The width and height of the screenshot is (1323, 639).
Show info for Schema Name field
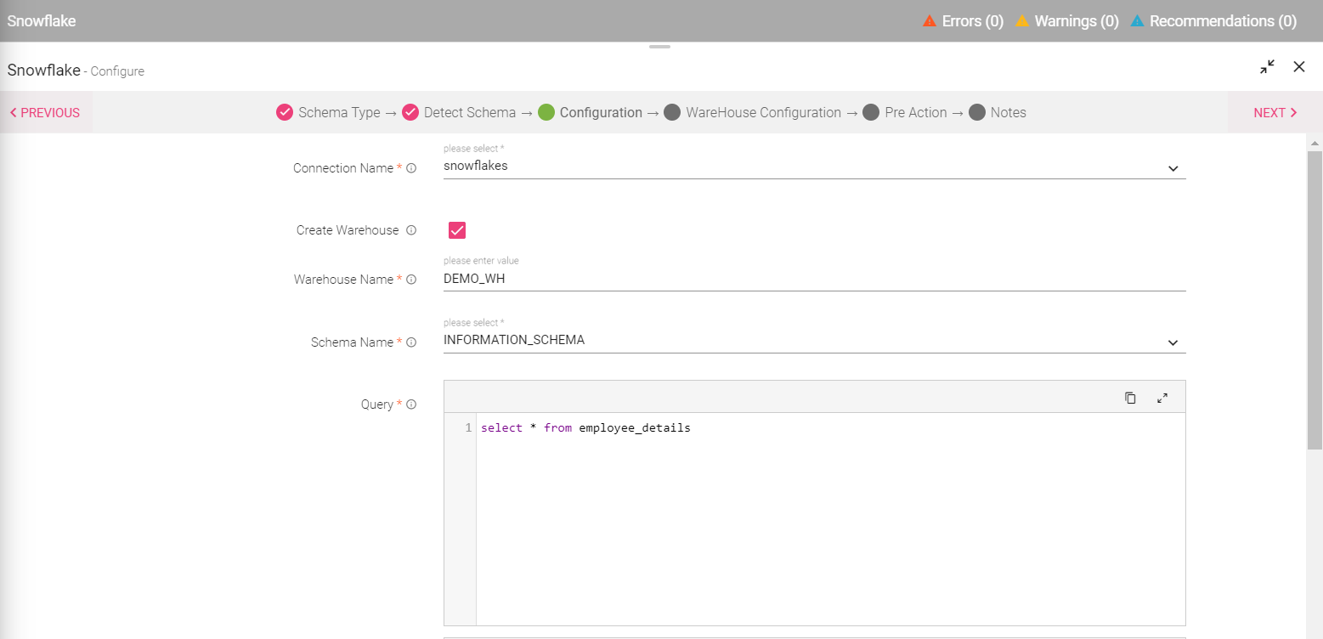411,342
